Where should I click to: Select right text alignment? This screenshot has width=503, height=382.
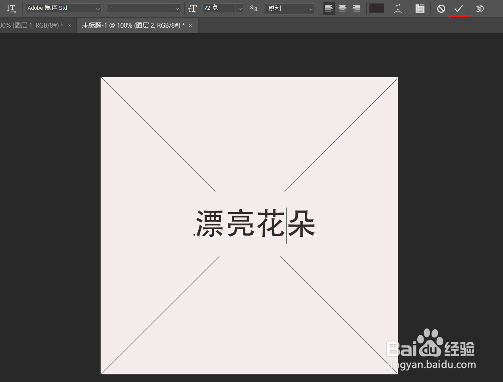[x=356, y=8]
